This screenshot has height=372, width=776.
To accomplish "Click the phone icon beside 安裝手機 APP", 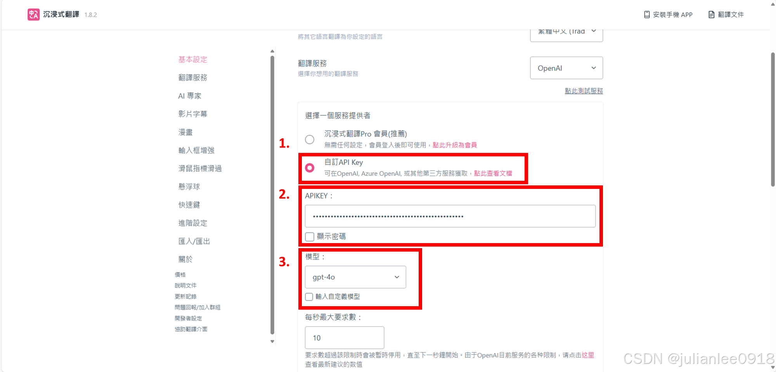I will click(x=647, y=14).
